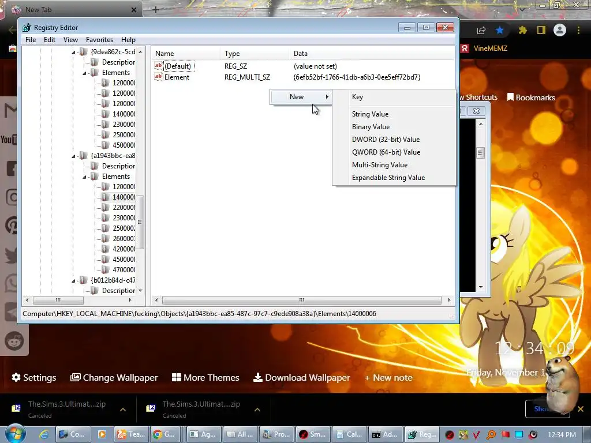Click tree pane horizontal scrollbar thumb
The height and width of the screenshot is (443, 591).
(x=58, y=300)
